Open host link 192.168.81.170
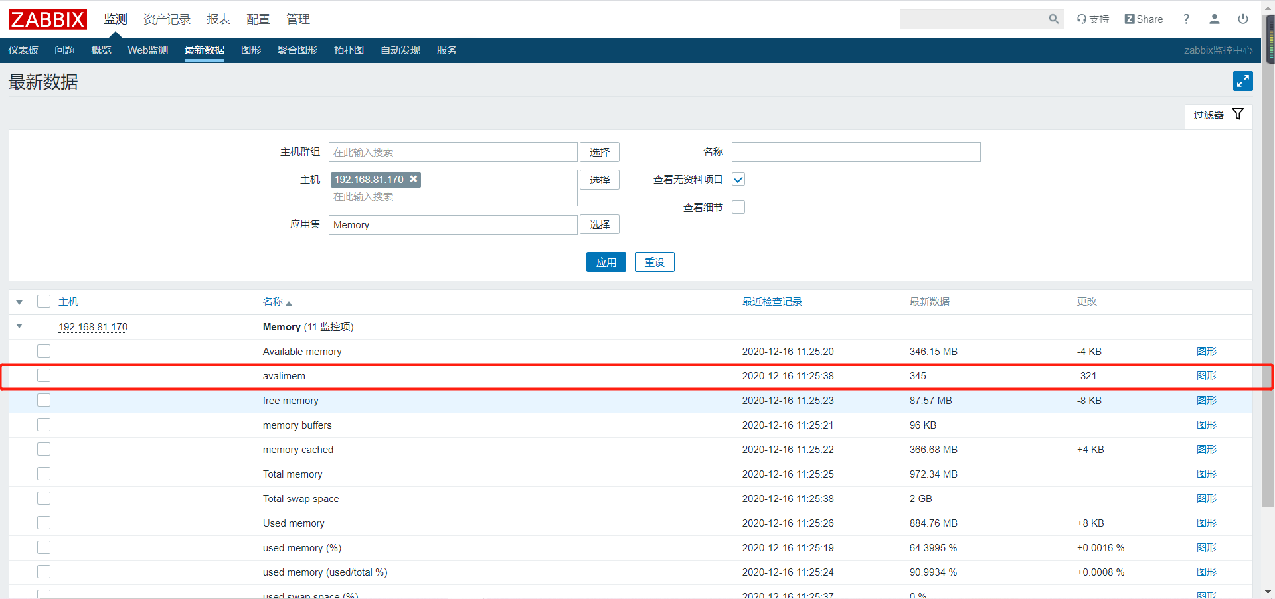 click(x=93, y=327)
